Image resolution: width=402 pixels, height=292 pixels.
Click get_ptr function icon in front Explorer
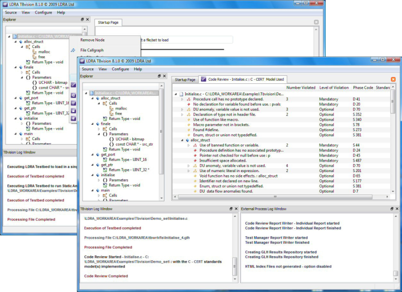98,165
